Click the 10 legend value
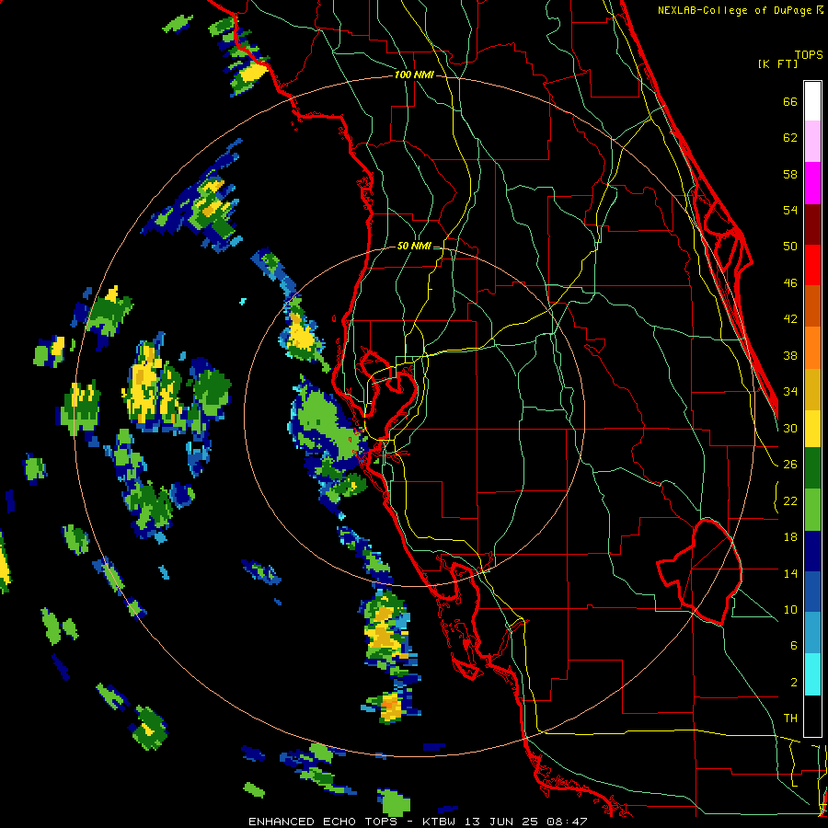 [790, 609]
